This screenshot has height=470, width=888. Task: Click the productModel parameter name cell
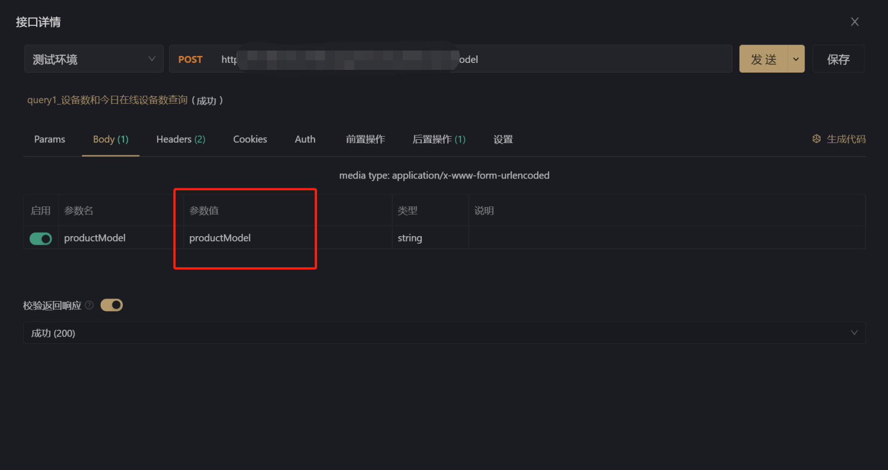pos(121,238)
